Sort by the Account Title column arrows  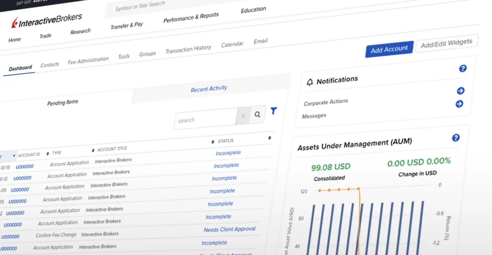93,150
